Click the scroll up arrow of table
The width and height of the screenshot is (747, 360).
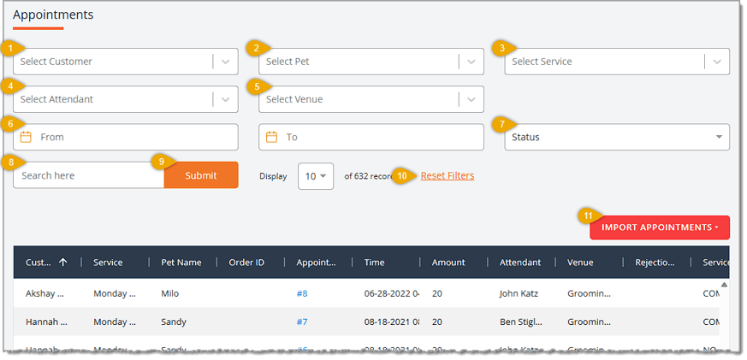pyautogui.click(x=724, y=285)
